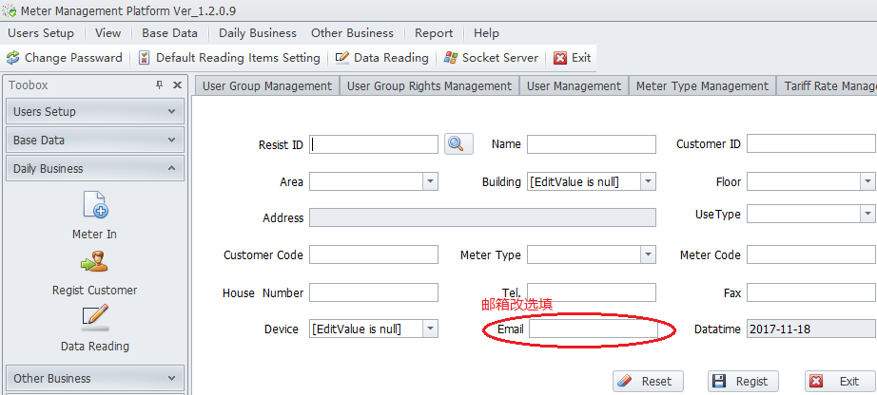The width and height of the screenshot is (877, 395).
Task: Click the Reset button
Action: [x=644, y=382]
